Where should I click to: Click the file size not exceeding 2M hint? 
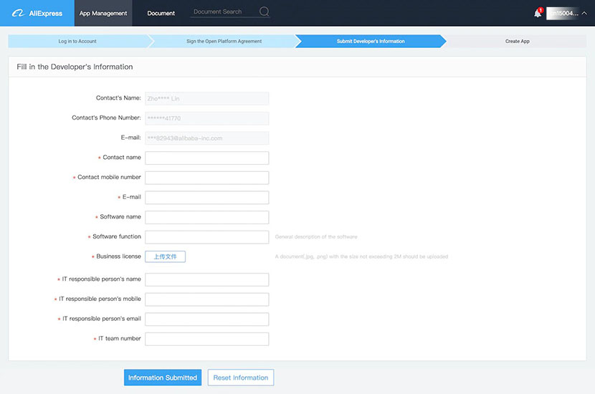pos(361,256)
